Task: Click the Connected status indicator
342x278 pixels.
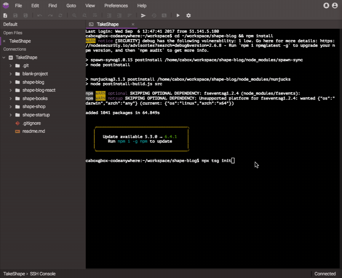Action: 325,274
